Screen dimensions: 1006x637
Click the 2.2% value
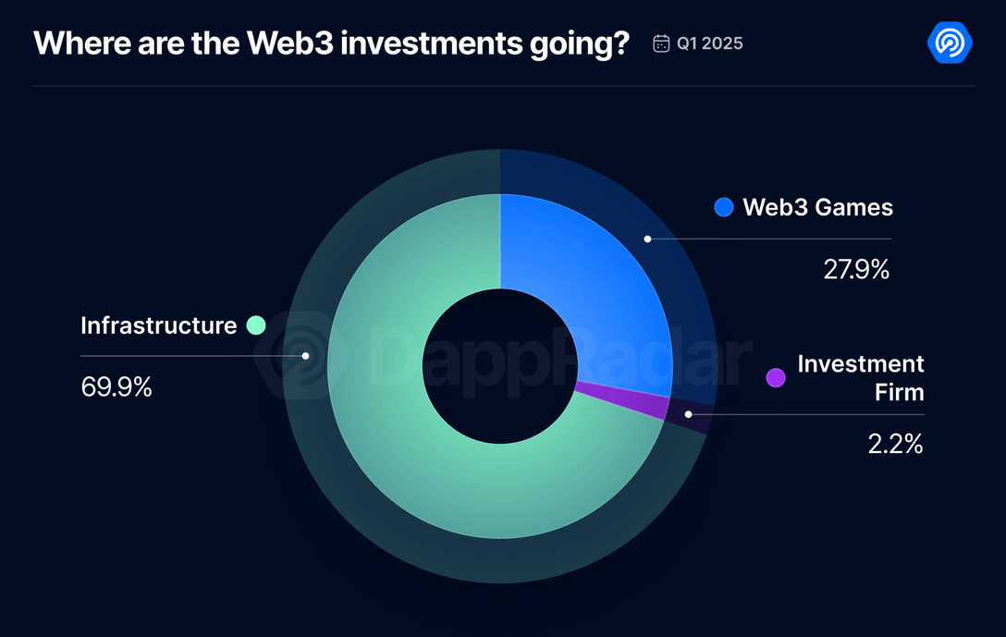(x=895, y=444)
